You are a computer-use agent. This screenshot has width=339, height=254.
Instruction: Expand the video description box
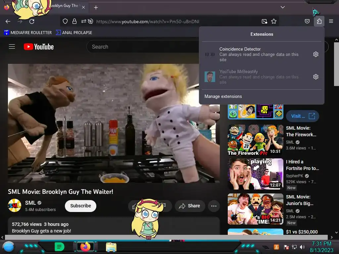click(114, 226)
